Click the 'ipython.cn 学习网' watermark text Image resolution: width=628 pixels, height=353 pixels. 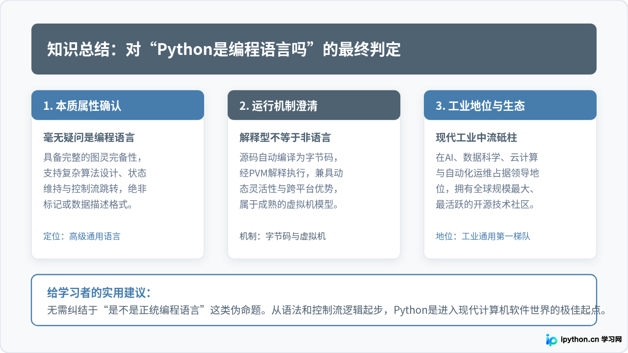click(591, 339)
